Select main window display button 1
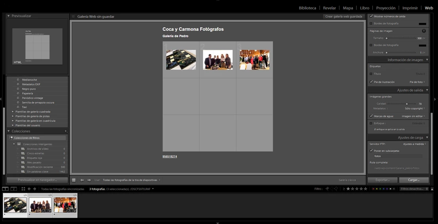This screenshot has width=438, height=224. click(x=5, y=189)
